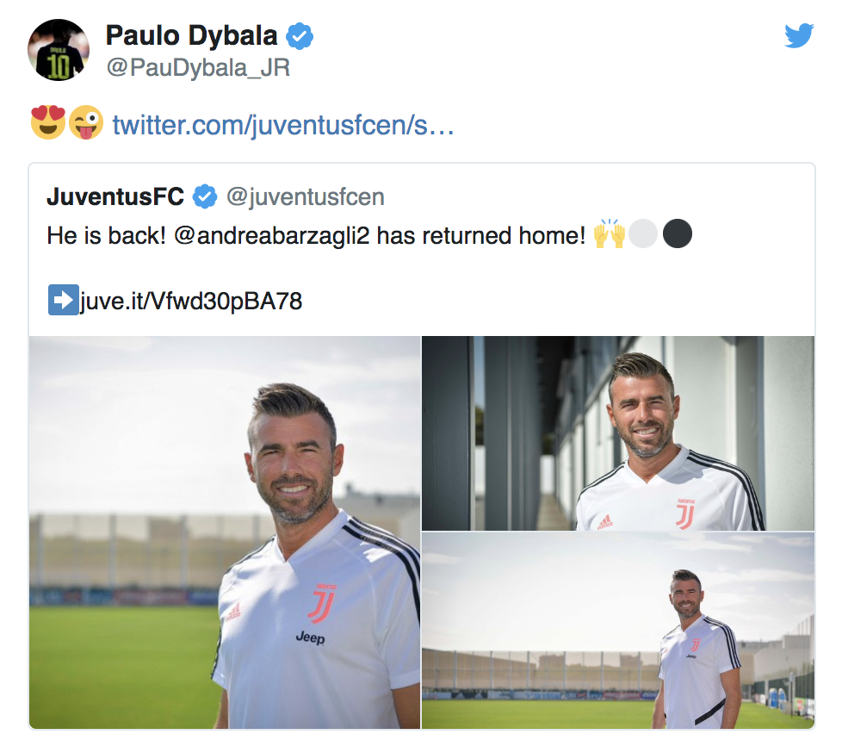Click JuventusFC's verified badge

pos(205,196)
